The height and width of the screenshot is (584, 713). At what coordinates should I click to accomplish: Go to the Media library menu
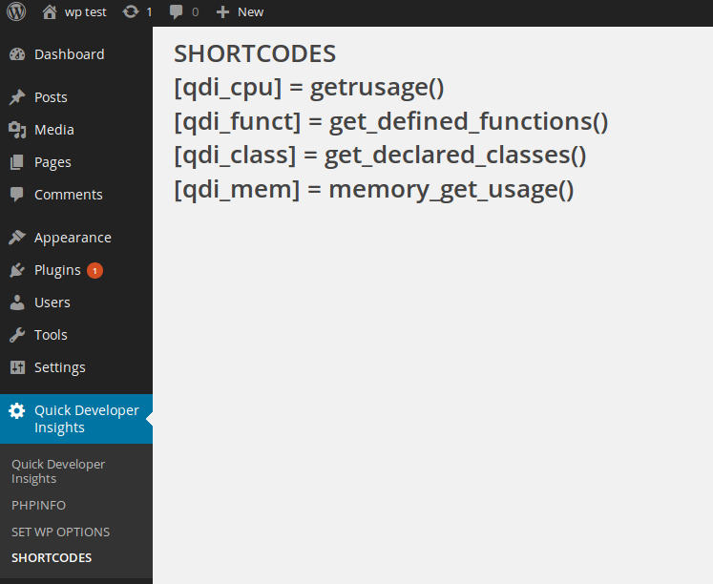(54, 130)
